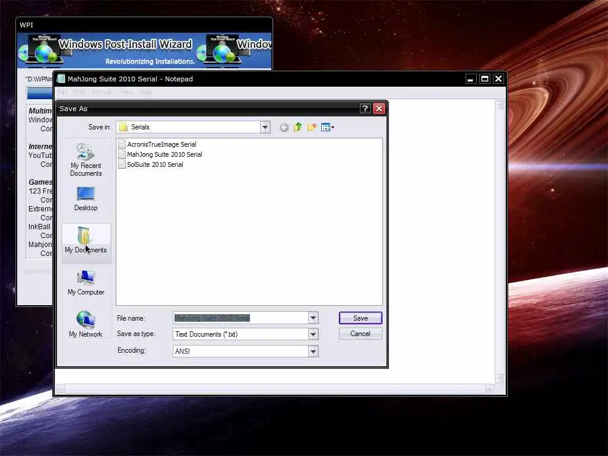Click Notepad's horizontal scrollbar right arrow
The height and width of the screenshot is (456, 608).
(x=490, y=388)
